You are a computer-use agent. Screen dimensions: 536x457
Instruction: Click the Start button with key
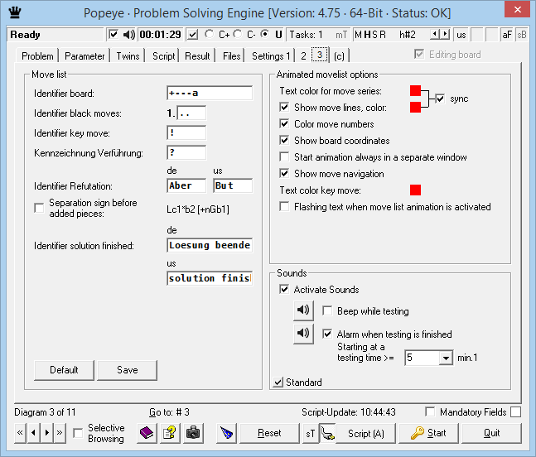(428, 433)
